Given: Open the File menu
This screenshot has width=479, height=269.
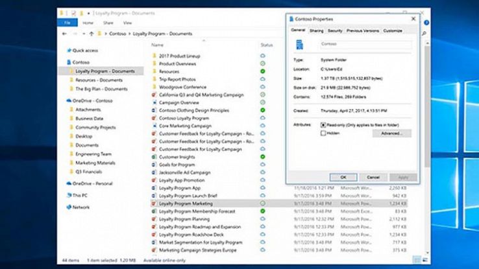Looking at the screenshot, I should point(68,23).
